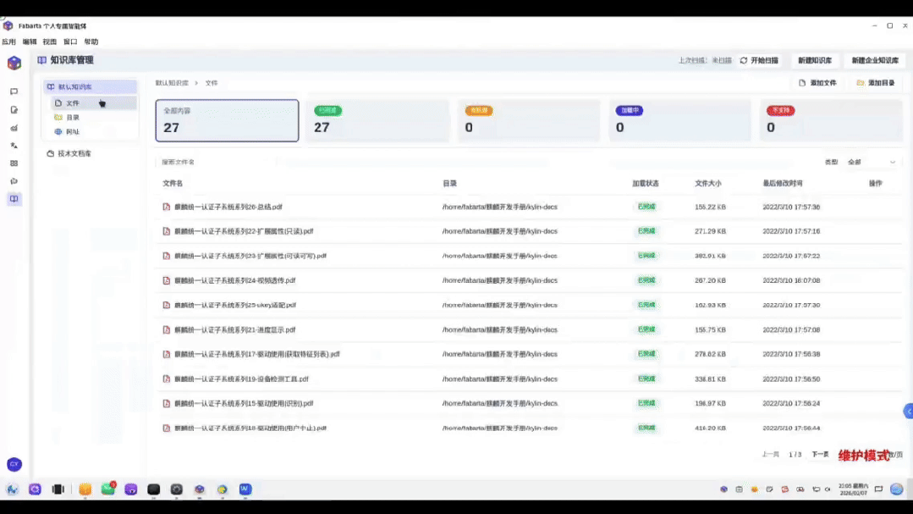The width and height of the screenshot is (913, 514).
Task: Open the apps grid icon in sidebar
Action: tap(14, 163)
